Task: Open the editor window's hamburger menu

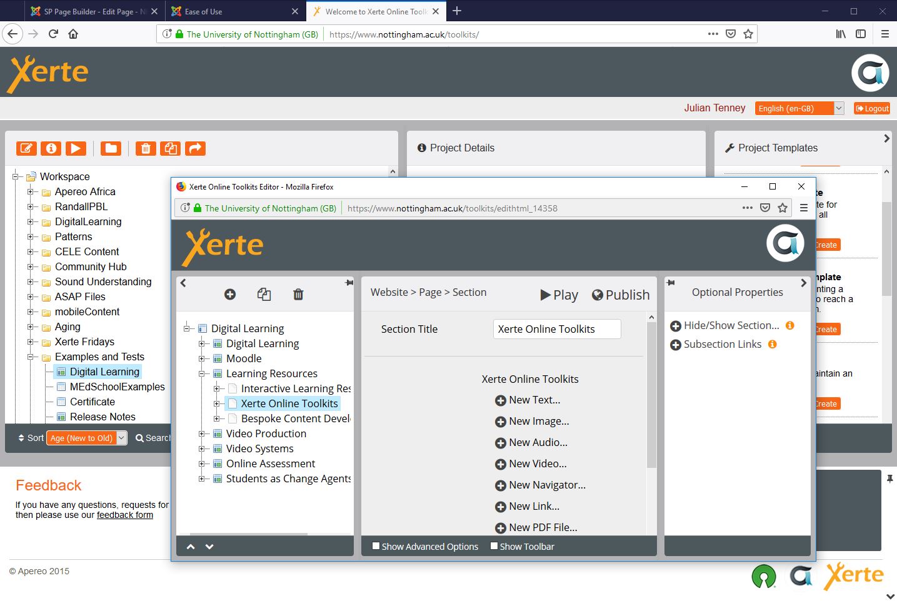Action: (804, 208)
